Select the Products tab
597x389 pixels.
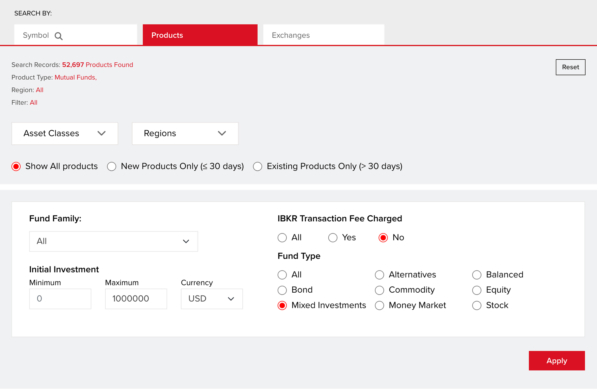(x=200, y=35)
